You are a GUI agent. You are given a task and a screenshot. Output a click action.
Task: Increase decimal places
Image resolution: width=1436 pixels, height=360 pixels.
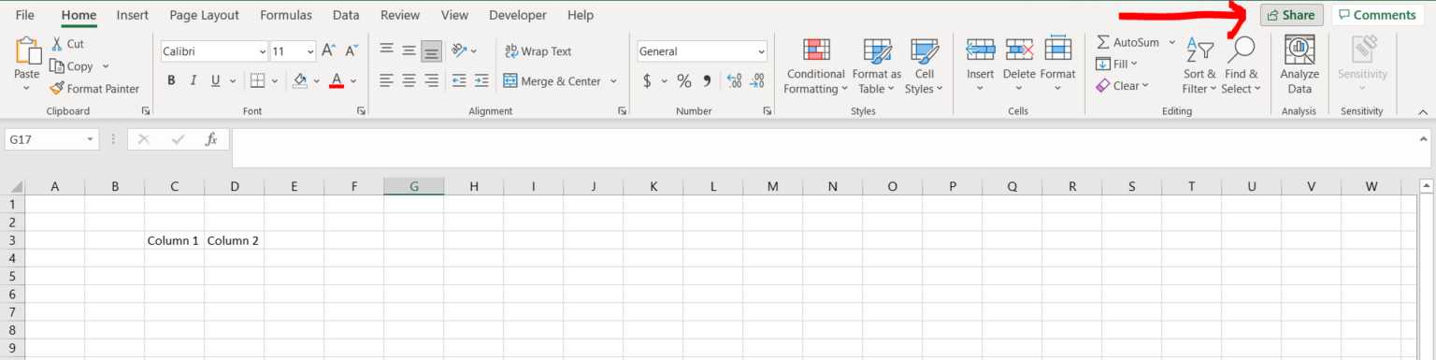point(734,81)
